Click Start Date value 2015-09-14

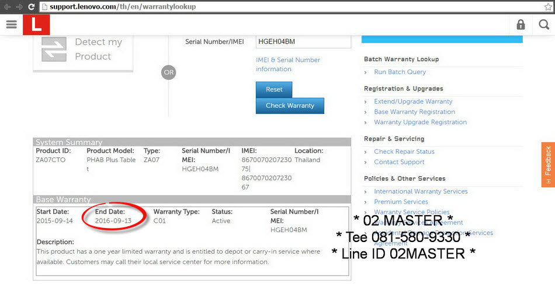coord(54,221)
